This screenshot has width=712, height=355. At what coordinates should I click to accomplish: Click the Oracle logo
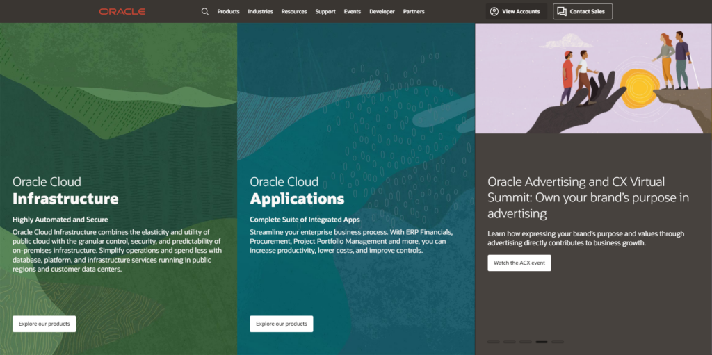click(122, 11)
